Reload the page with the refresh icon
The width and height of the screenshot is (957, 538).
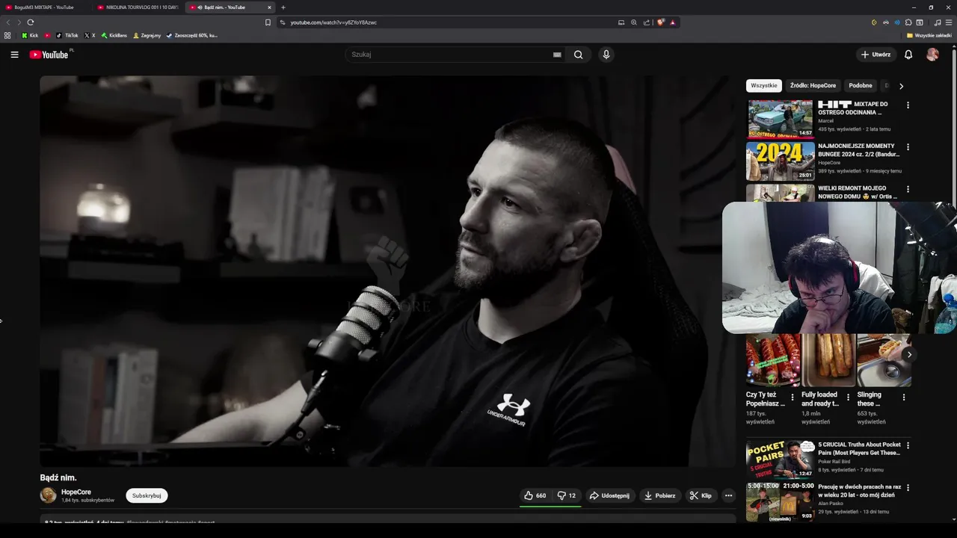[x=31, y=22]
